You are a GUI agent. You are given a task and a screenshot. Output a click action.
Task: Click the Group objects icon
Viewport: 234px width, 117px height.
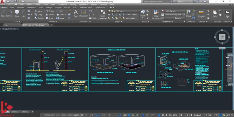click(188, 13)
